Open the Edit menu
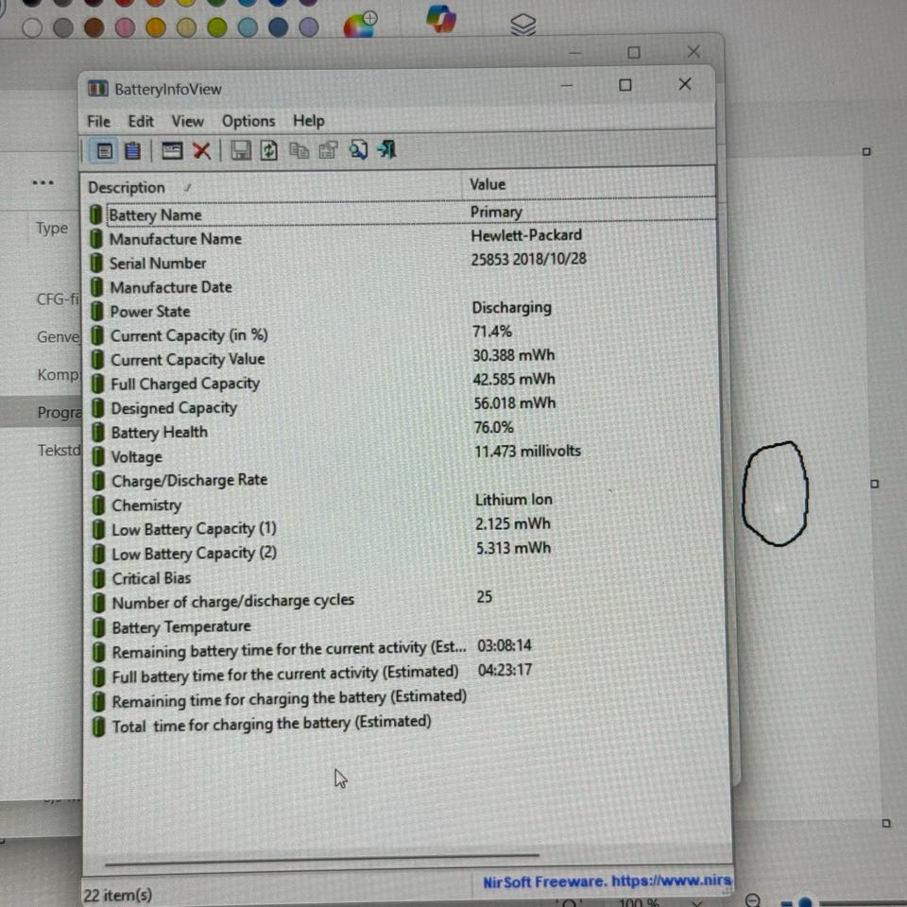 [x=141, y=122]
